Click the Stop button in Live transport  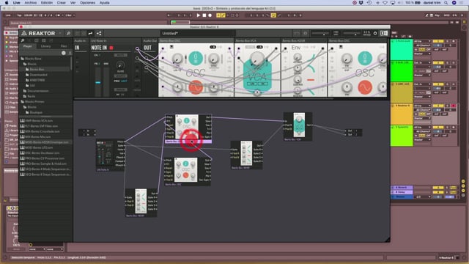click(204, 15)
